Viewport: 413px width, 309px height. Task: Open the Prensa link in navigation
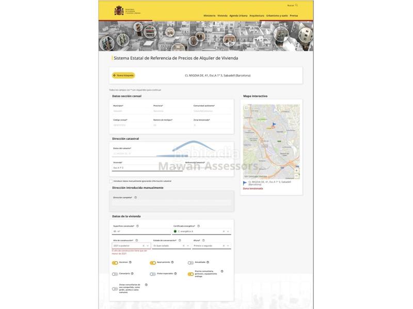coord(294,15)
